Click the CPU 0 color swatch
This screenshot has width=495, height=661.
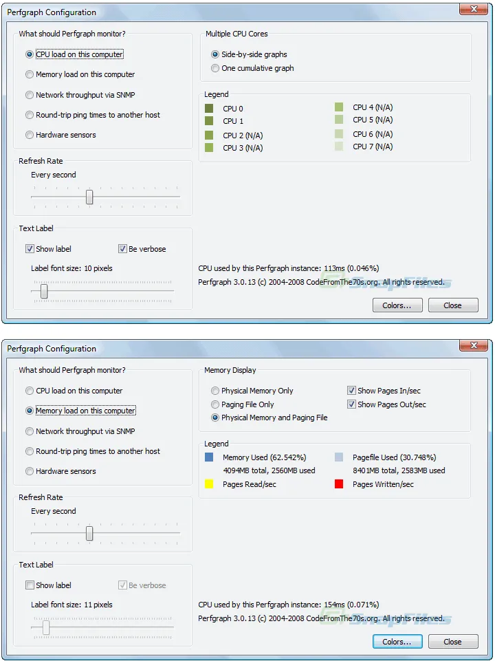(209, 109)
